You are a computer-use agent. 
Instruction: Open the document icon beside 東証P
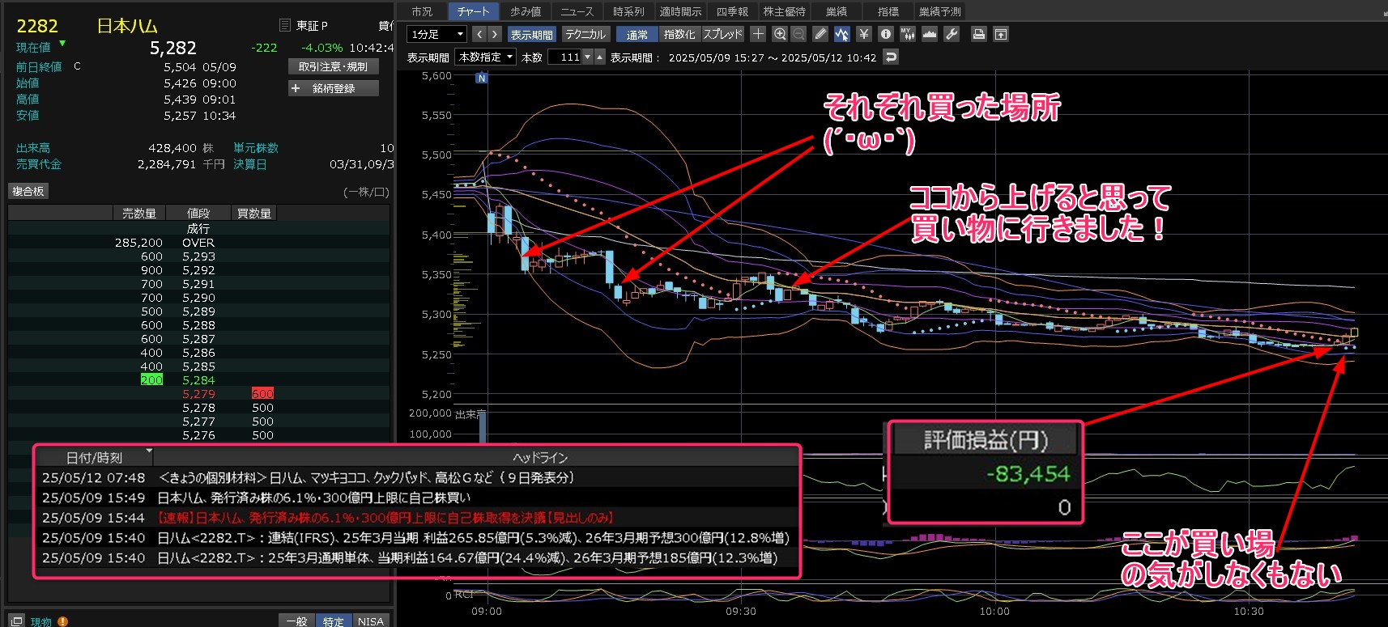point(285,26)
